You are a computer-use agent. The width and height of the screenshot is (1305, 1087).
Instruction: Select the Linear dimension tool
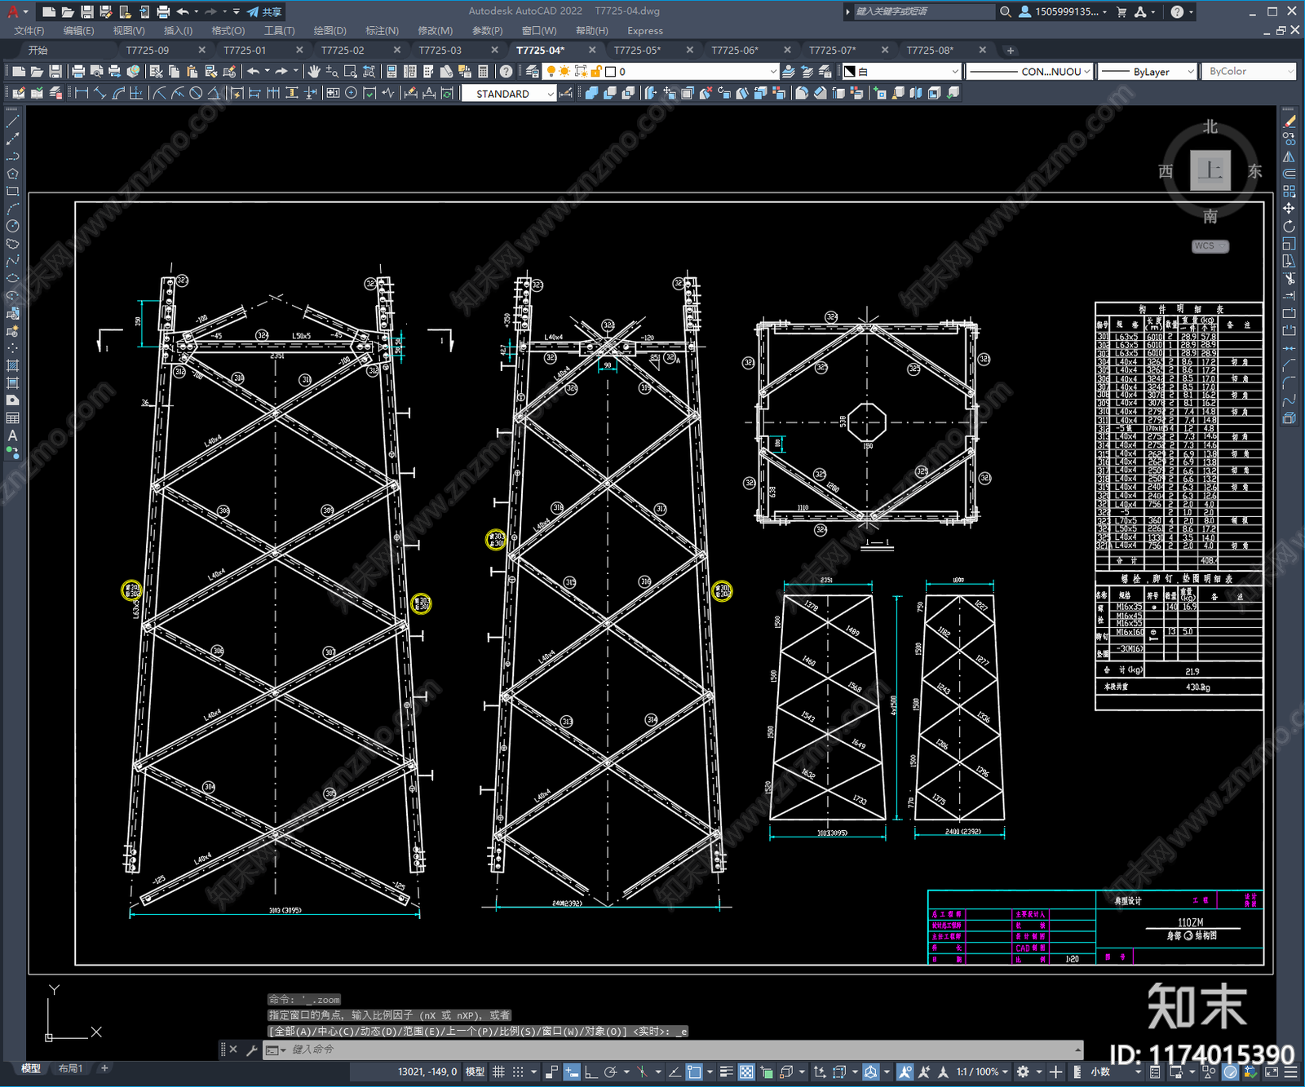point(82,94)
